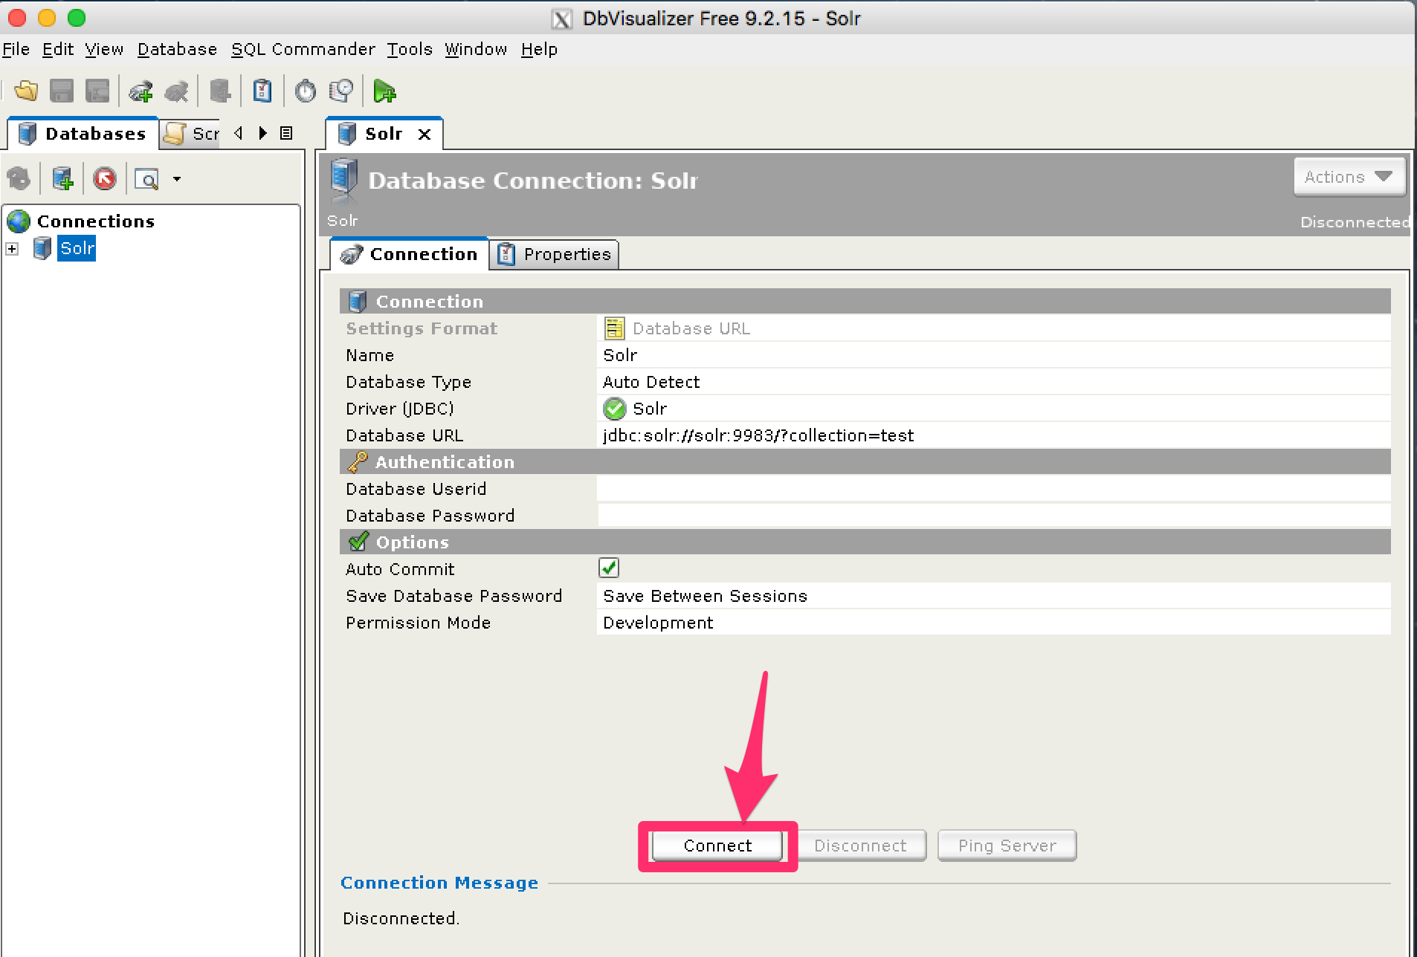Image resolution: width=1417 pixels, height=957 pixels.
Task: Click the Connect button
Action: click(x=717, y=846)
